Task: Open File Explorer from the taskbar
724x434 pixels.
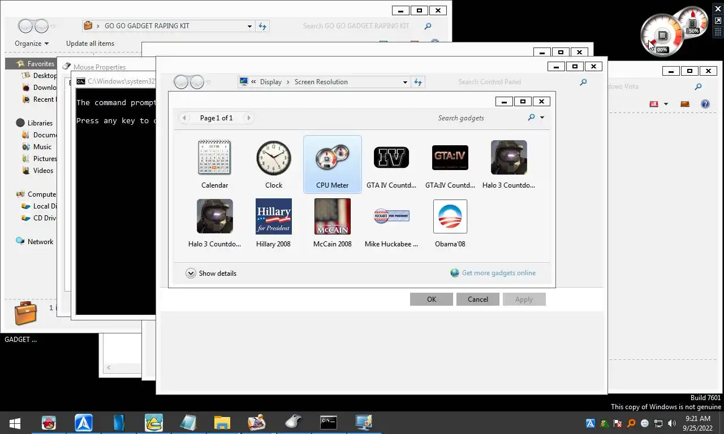Action: click(222, 423)
